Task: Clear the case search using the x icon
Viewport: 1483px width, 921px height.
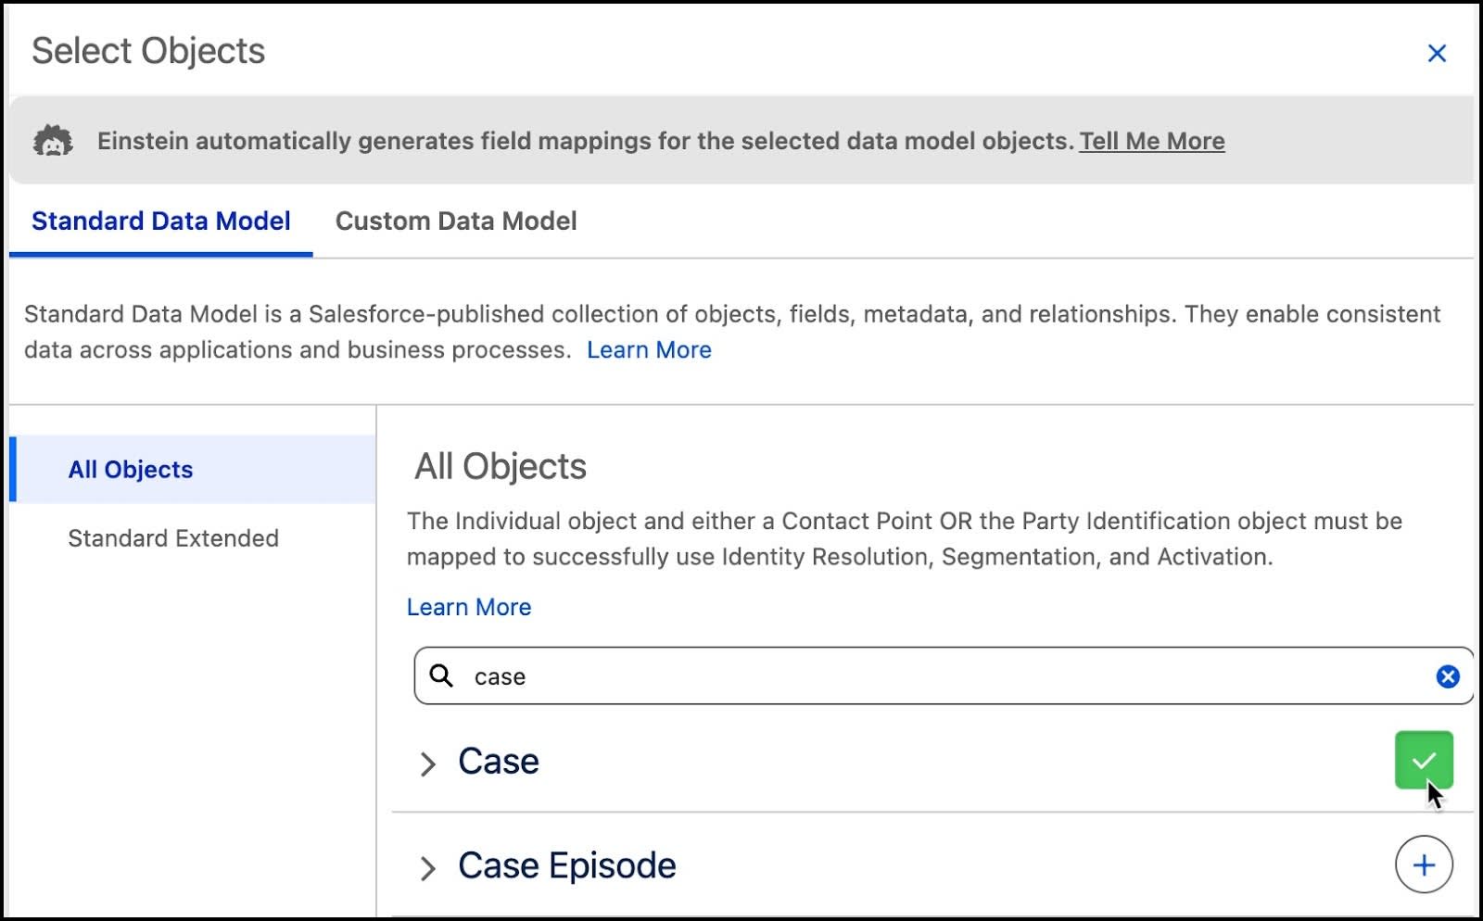Action: click(x=1447, y=676)
